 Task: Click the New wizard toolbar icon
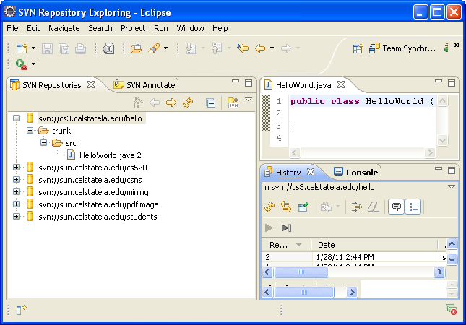(22, 48)
